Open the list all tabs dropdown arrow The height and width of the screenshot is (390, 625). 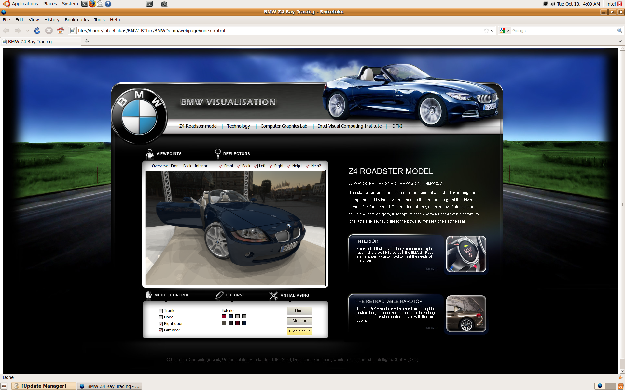coord(620,41)
